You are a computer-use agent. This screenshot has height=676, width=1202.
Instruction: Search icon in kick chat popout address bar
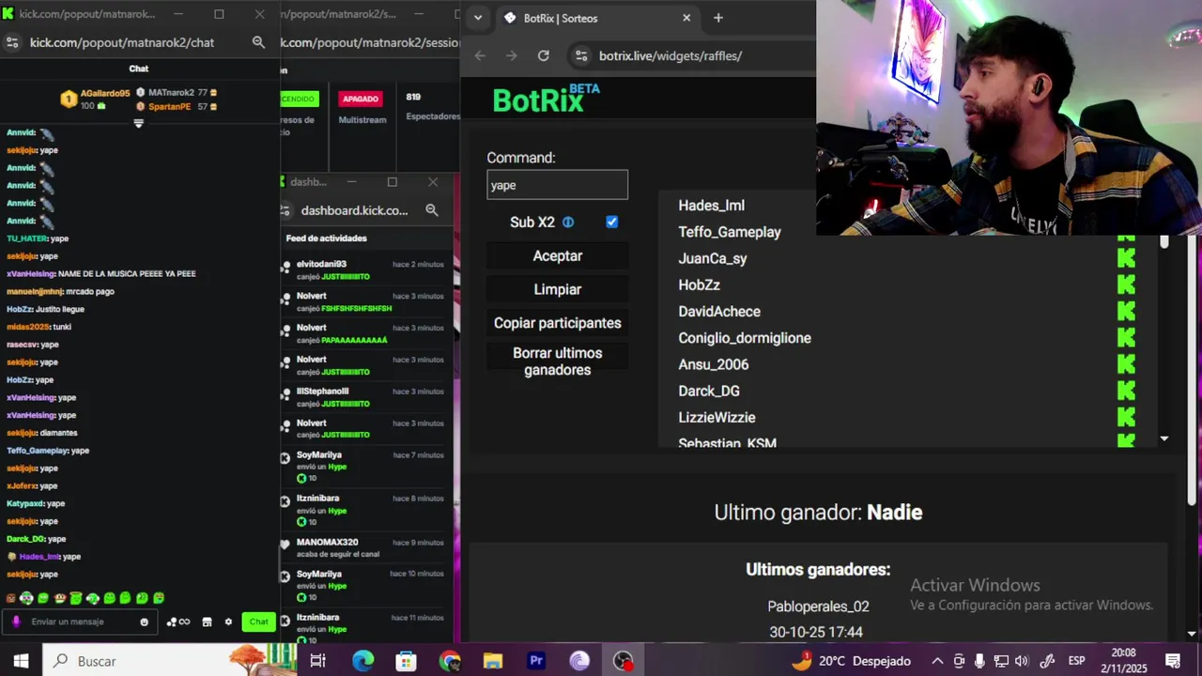258,42
